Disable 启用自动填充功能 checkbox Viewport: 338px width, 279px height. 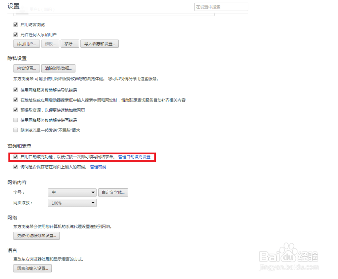pos(16,157)
